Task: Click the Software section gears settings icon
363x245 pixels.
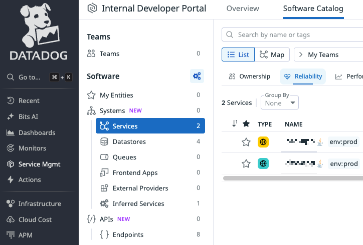Action: (x=197, y=76)
